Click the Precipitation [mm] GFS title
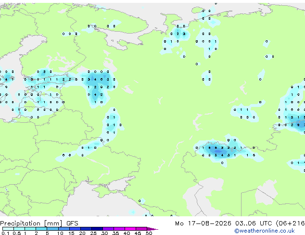 pos(39,223)
